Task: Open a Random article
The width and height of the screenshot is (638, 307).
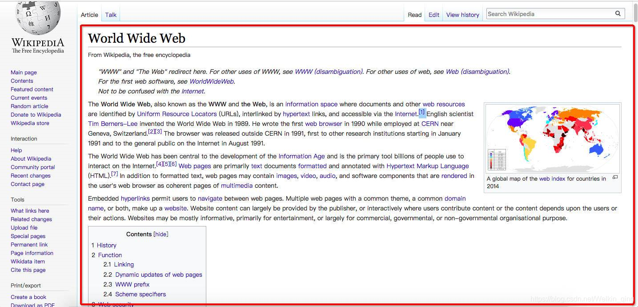Action: (29, 106)
